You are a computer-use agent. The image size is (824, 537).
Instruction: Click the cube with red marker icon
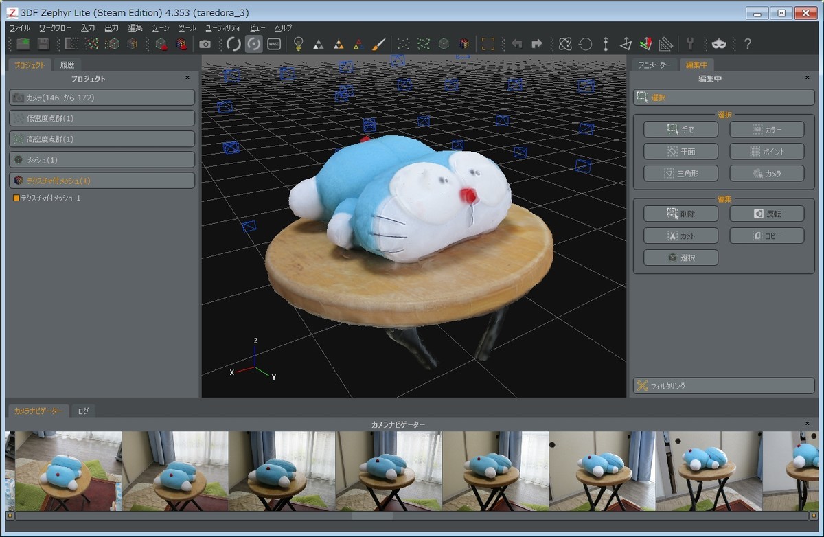161,44
